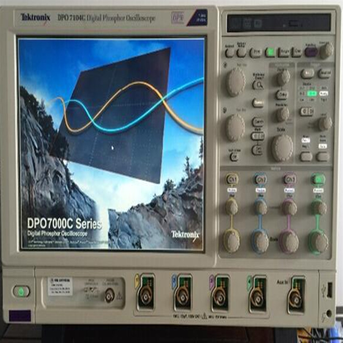
Task: Adjust the blue Ch2 vertical scale knob
Action: click(x=260, y=241)
